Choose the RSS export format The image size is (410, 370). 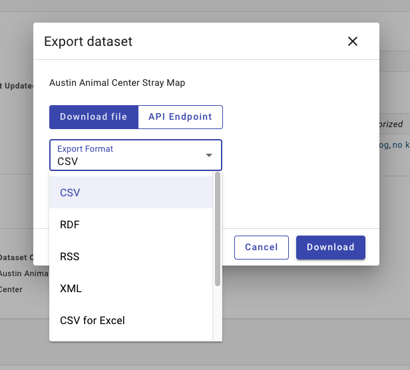click(x=130, y=256)
